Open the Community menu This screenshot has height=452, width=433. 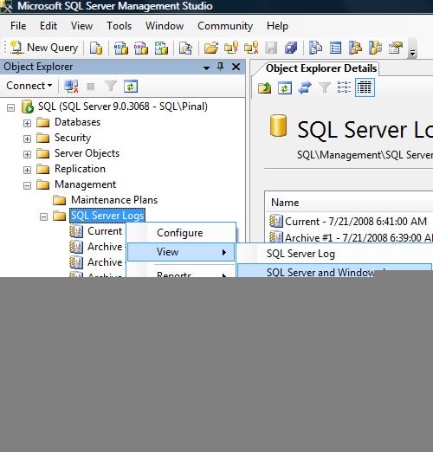click(x=225, y=26)
